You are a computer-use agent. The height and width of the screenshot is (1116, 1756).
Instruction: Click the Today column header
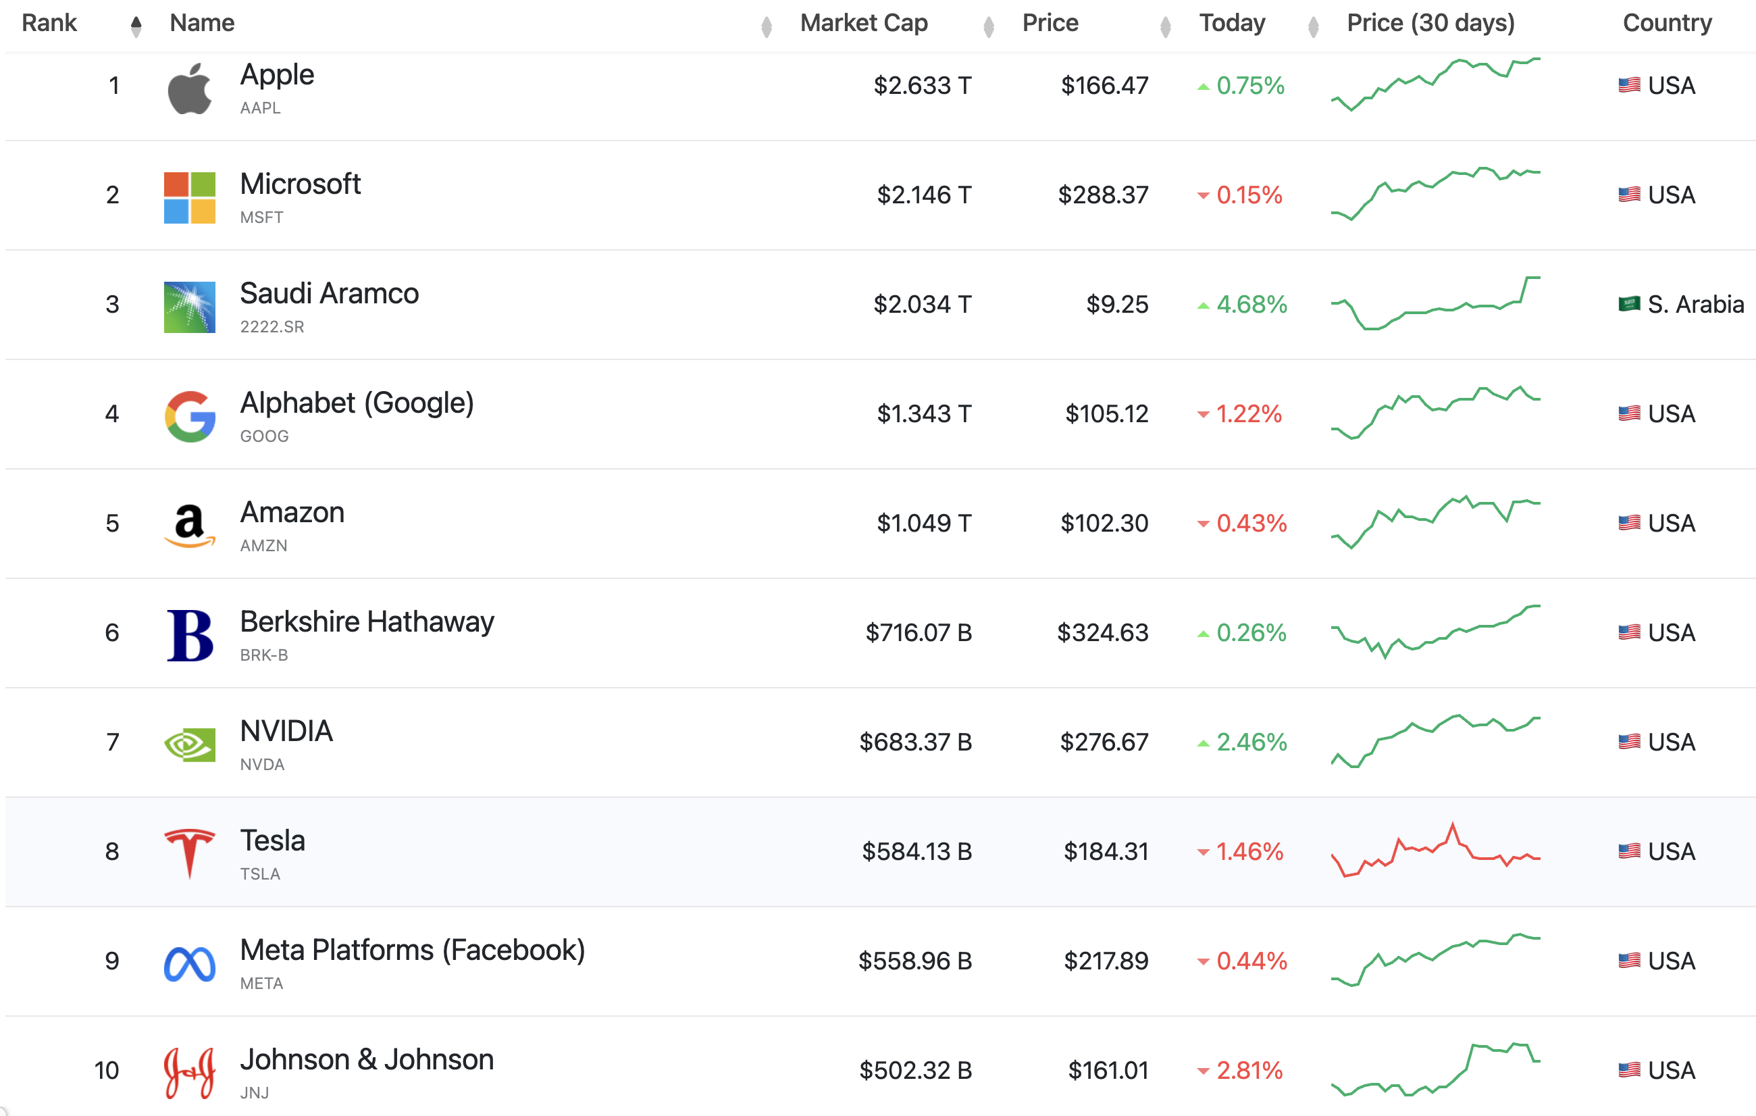point(1233,24)
